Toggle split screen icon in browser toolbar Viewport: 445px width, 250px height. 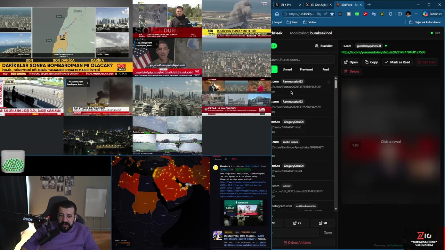click(x=400, y=14)
